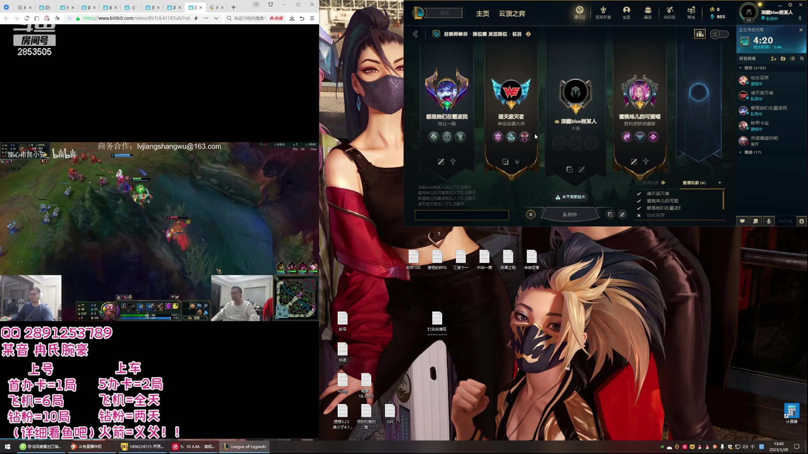Click browser home button
This screenshot has width=808, height=454.
pos(37,18)
